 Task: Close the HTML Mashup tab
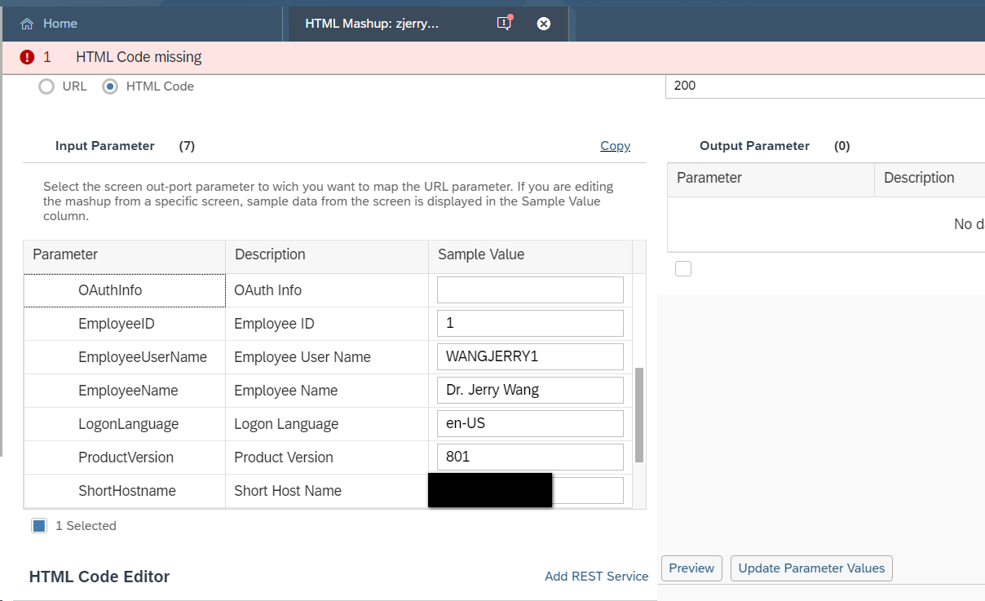coord(544,24)
